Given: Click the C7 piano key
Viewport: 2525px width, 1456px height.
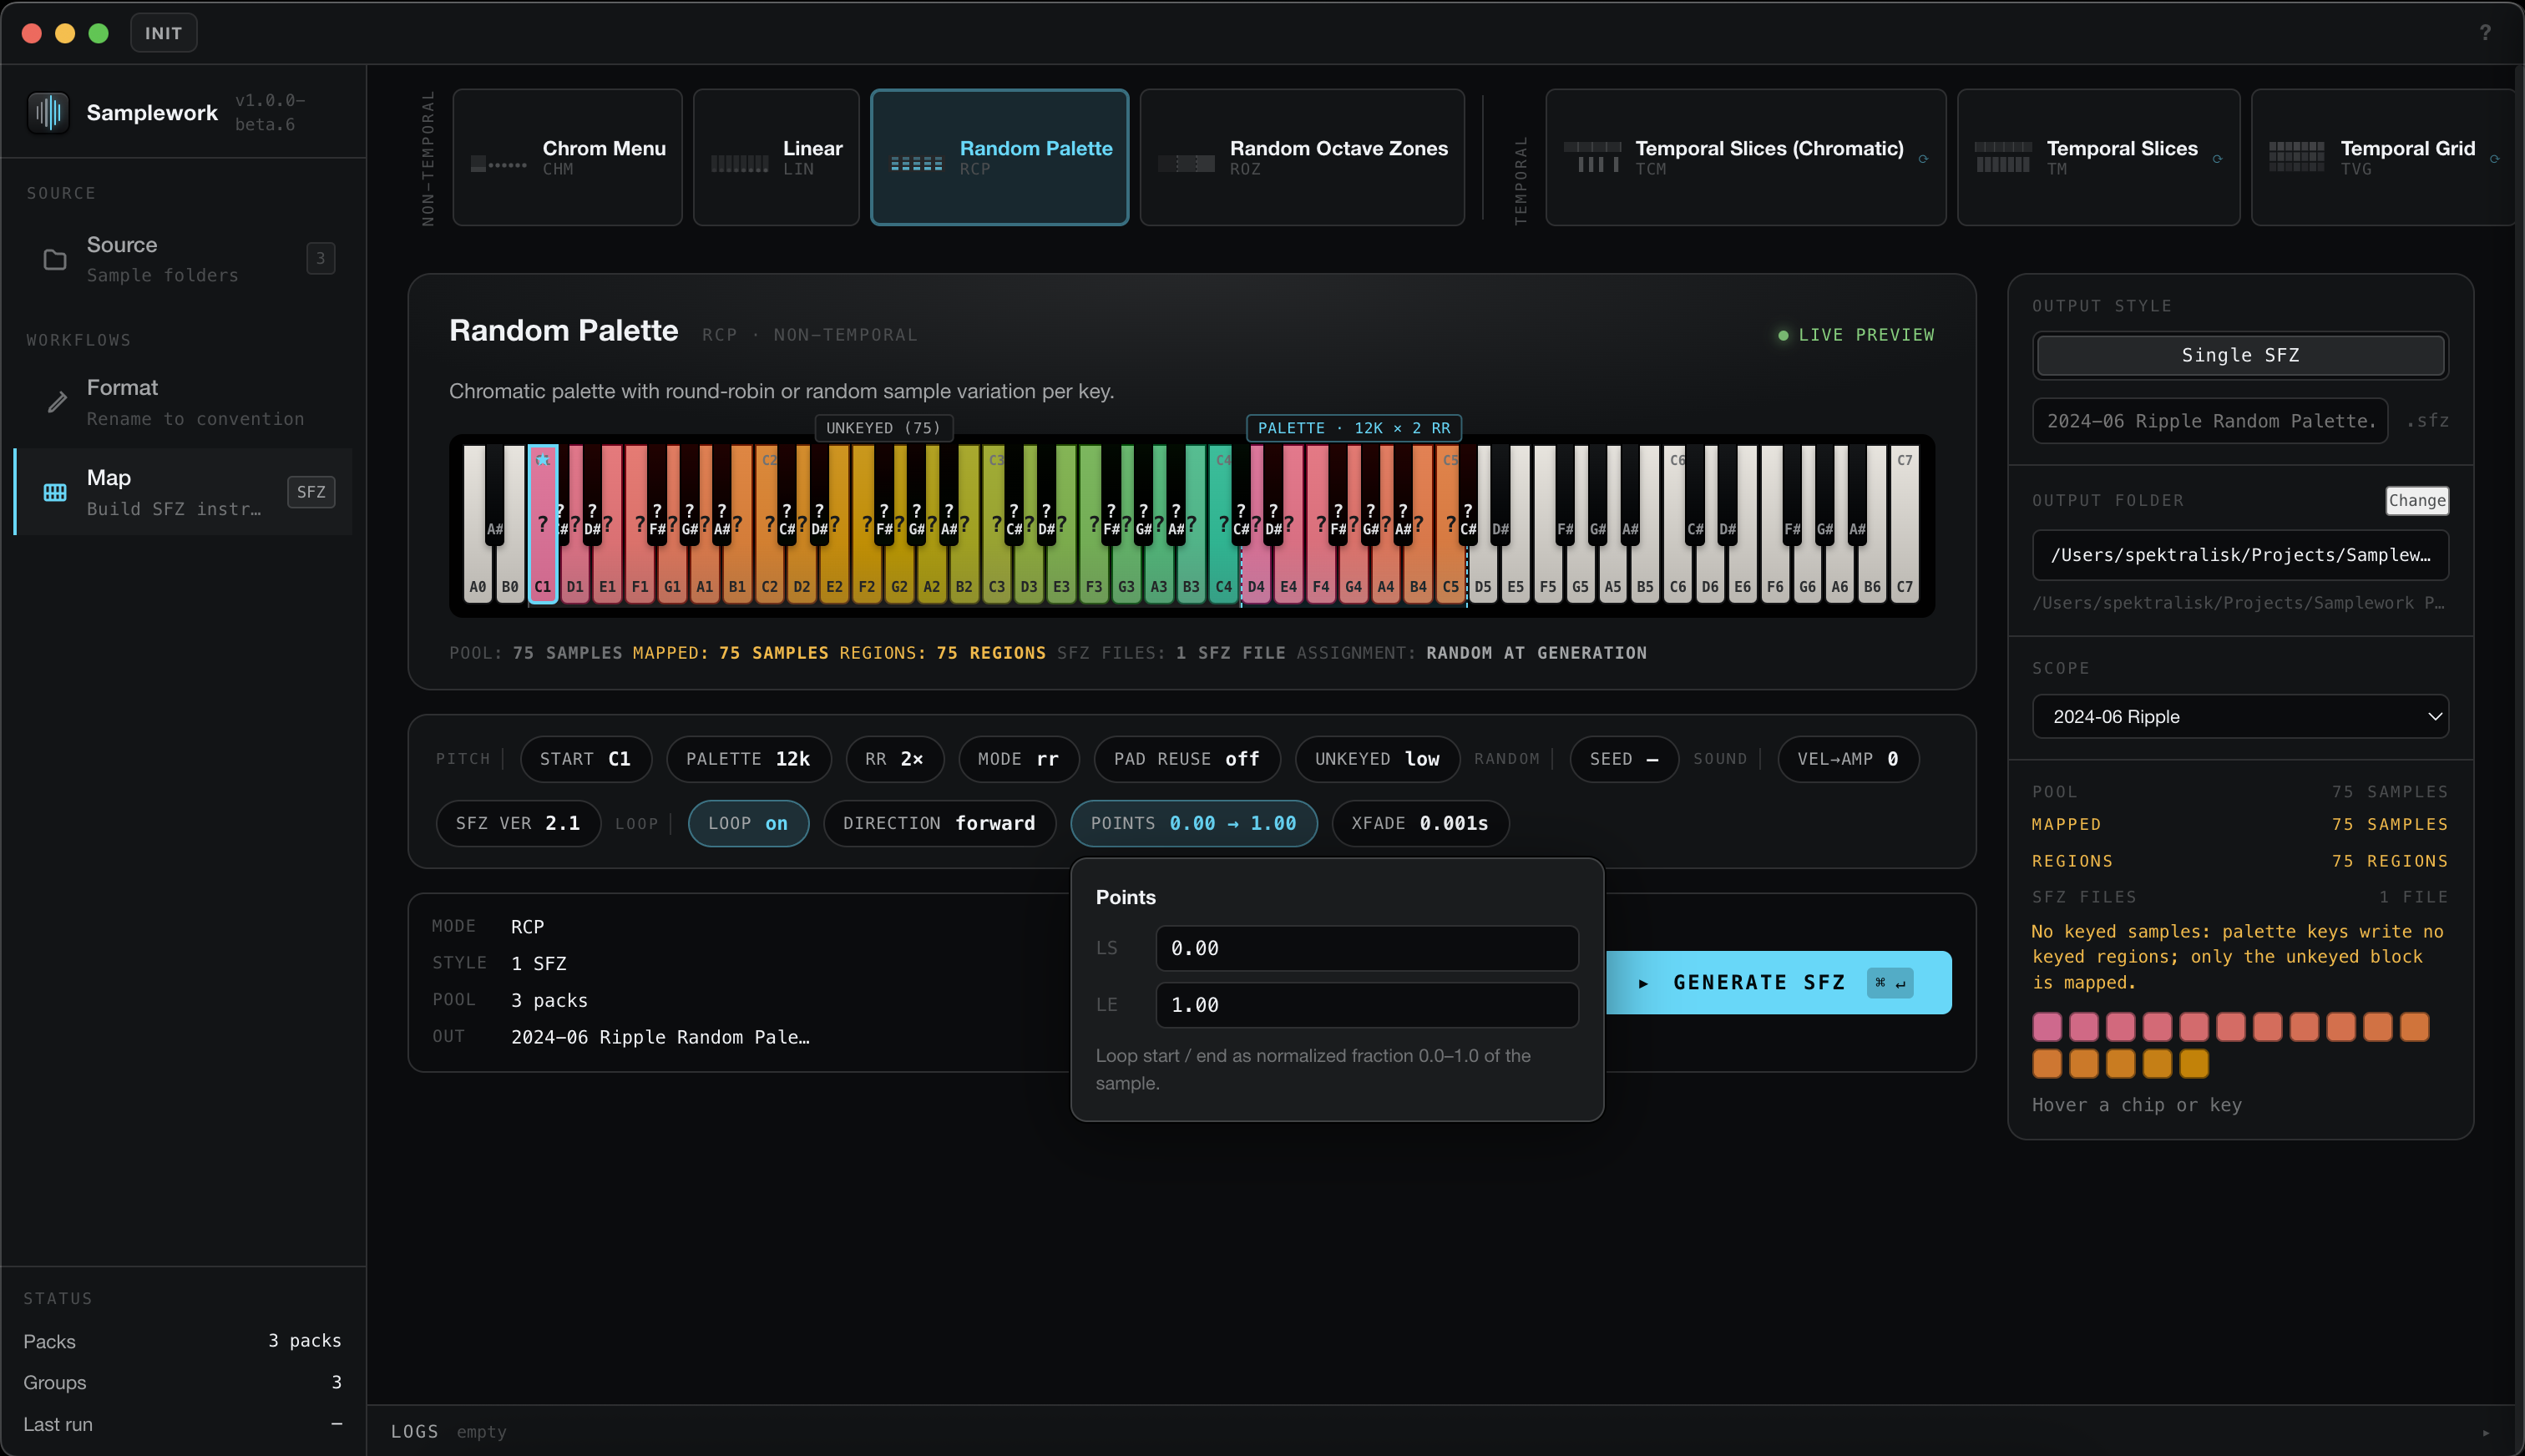Looking at the screenshot, I should [x=1905, y=525].
